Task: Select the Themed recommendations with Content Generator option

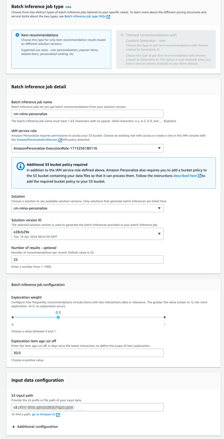Action: click(122, 35)
